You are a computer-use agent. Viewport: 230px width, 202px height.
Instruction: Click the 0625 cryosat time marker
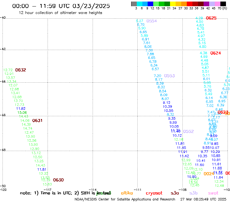pos(211,18)
